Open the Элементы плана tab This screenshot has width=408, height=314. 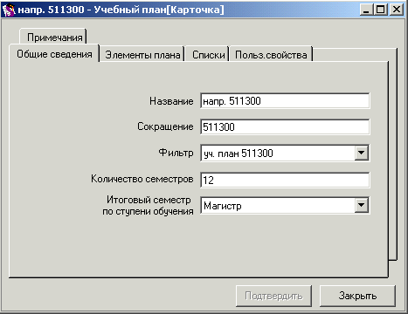pyautogui.click(x=142, y=55)
